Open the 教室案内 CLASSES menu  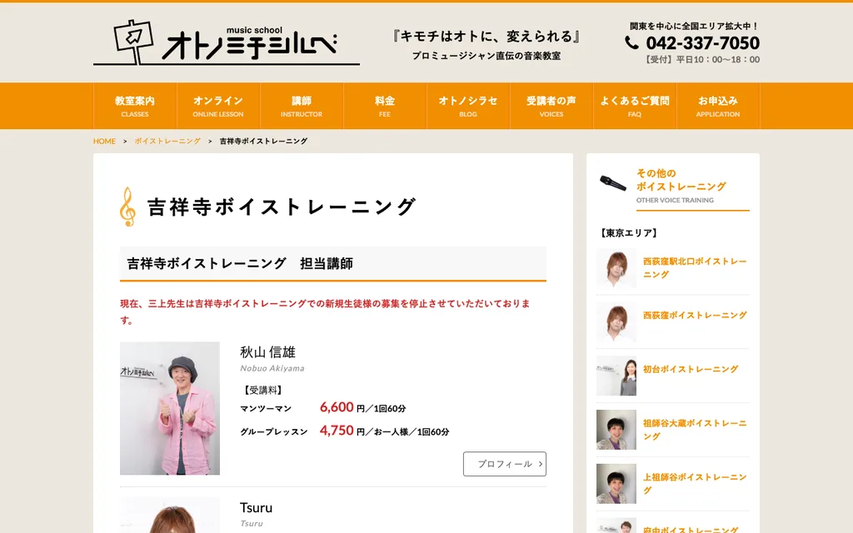point(135,106)
